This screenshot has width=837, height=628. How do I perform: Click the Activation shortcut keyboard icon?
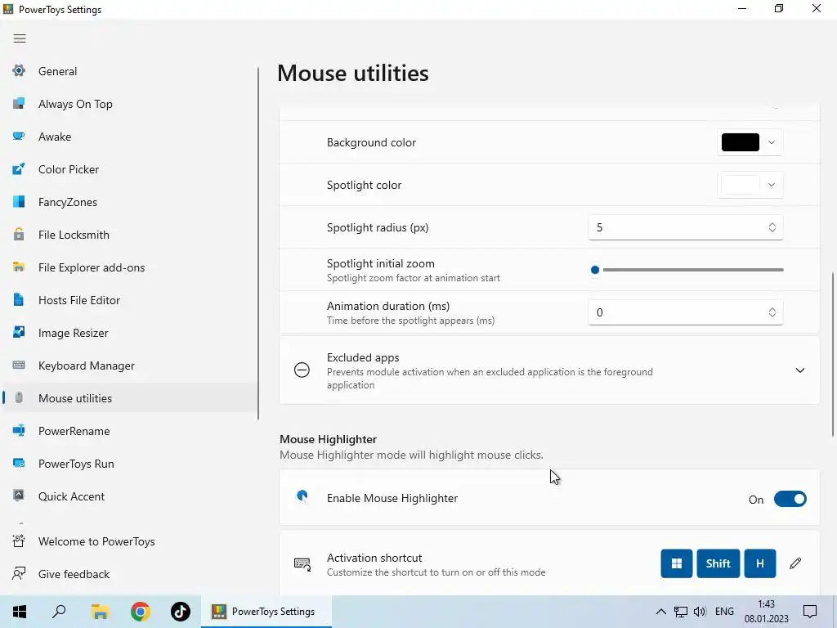[302, 564]
